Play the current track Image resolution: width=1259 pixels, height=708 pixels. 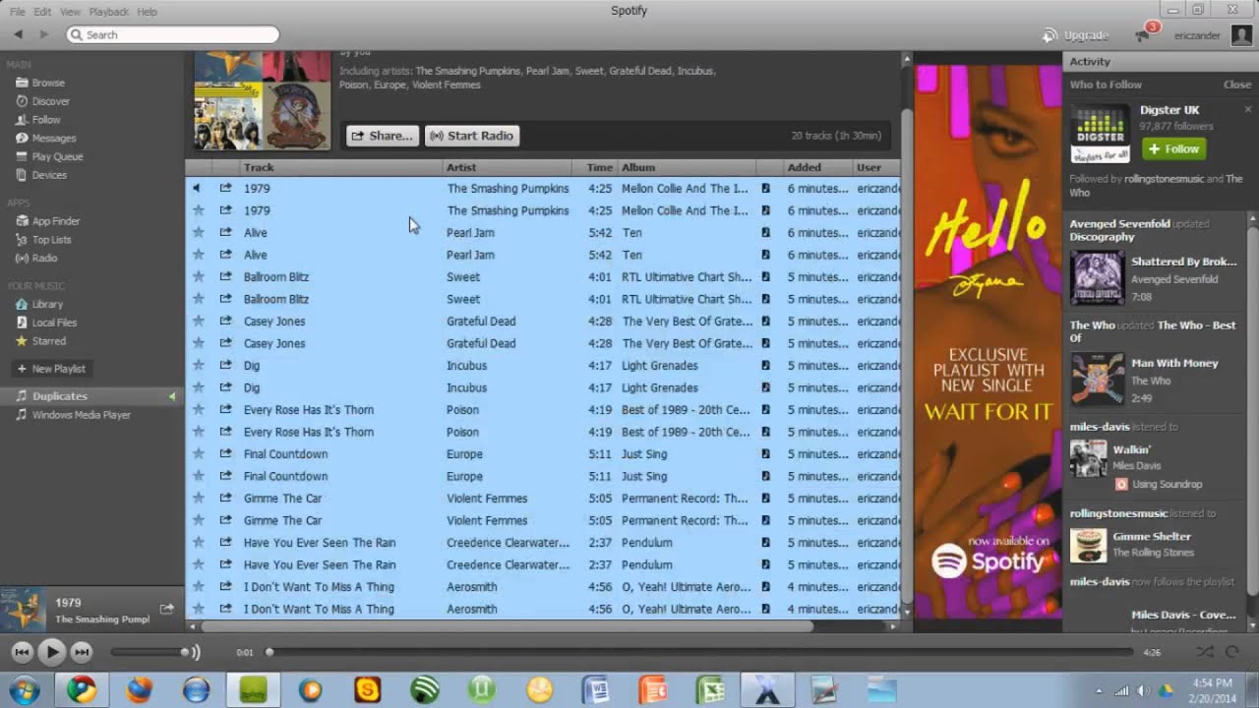52,651
